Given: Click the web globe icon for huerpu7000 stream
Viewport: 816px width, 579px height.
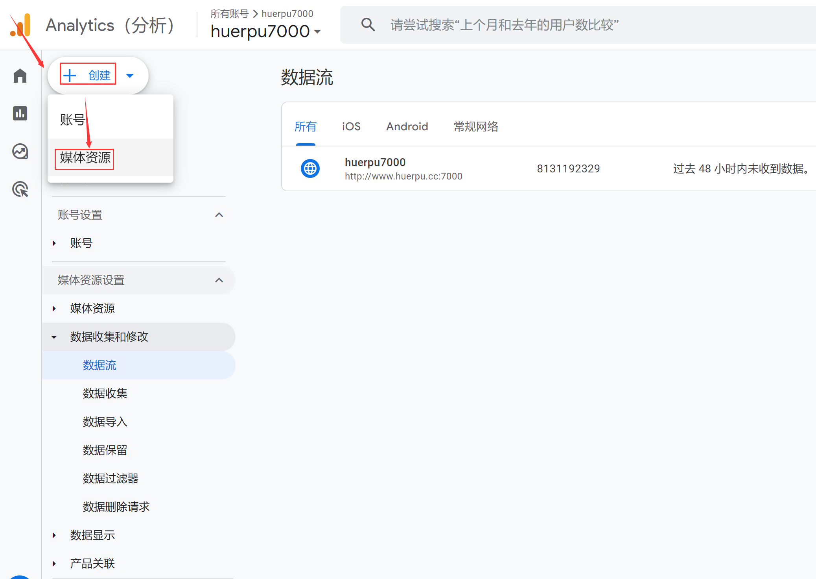Looking at the screenshot, I should [x=310, y=168].
